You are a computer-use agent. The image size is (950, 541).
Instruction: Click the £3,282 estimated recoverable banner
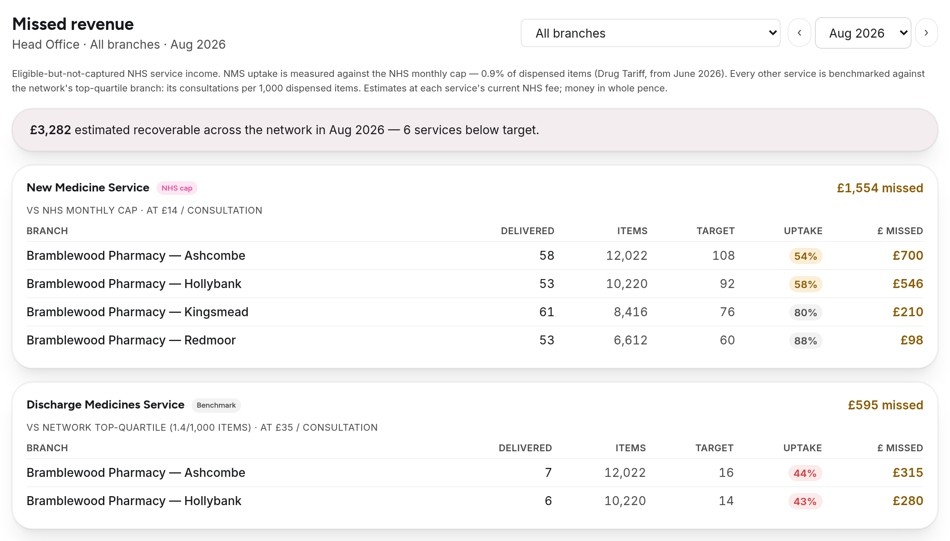coord(475,130)
